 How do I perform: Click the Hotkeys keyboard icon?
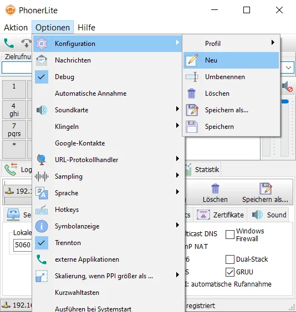[x=42, y=210]
